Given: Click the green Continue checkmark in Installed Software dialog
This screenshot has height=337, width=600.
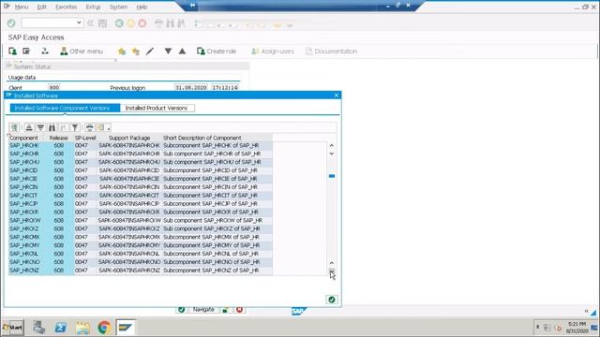Looking at the screenshot, I should [332, 300].
